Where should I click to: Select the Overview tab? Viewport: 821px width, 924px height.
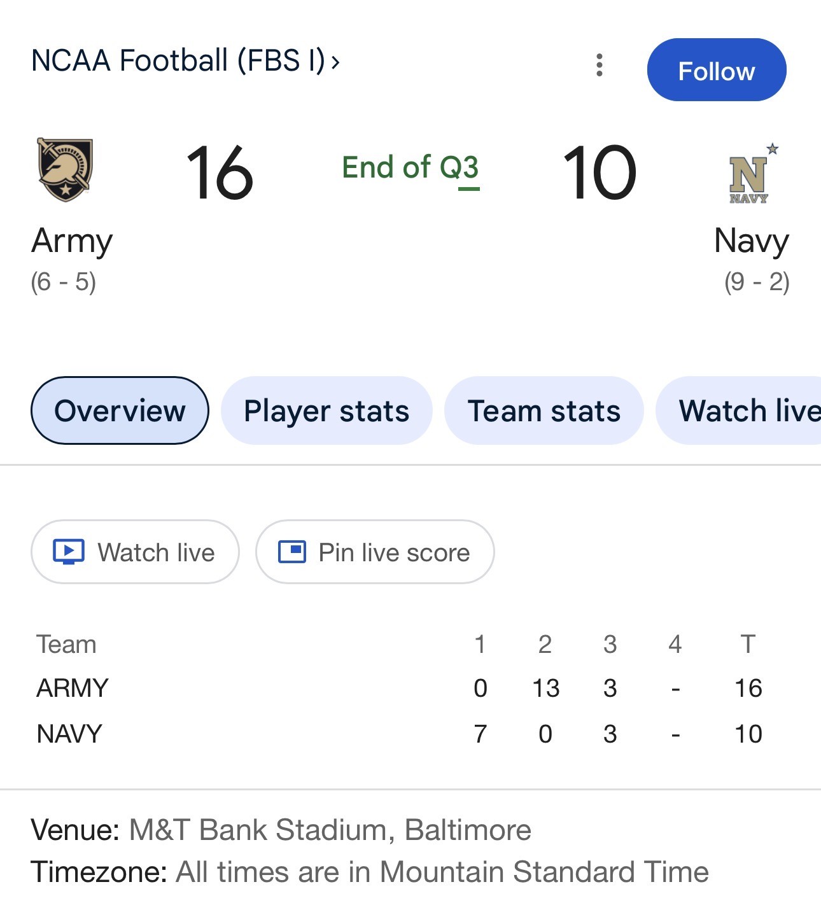pos(120,410)
